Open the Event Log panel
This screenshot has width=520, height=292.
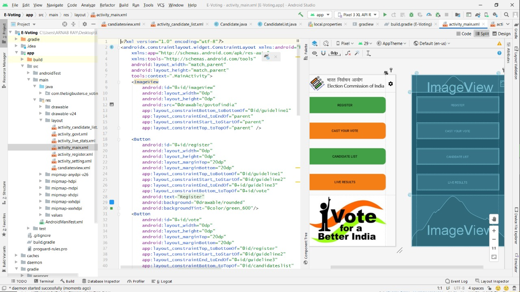coord(456,281)
